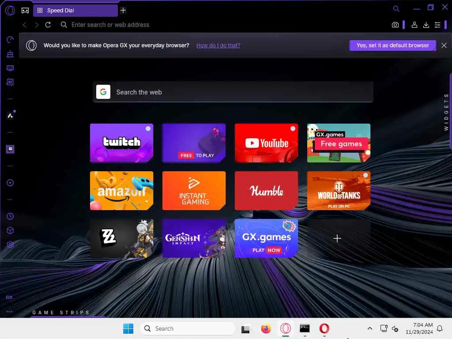
Task: Open the GX.games Free games tile
Action: [339, 143]
